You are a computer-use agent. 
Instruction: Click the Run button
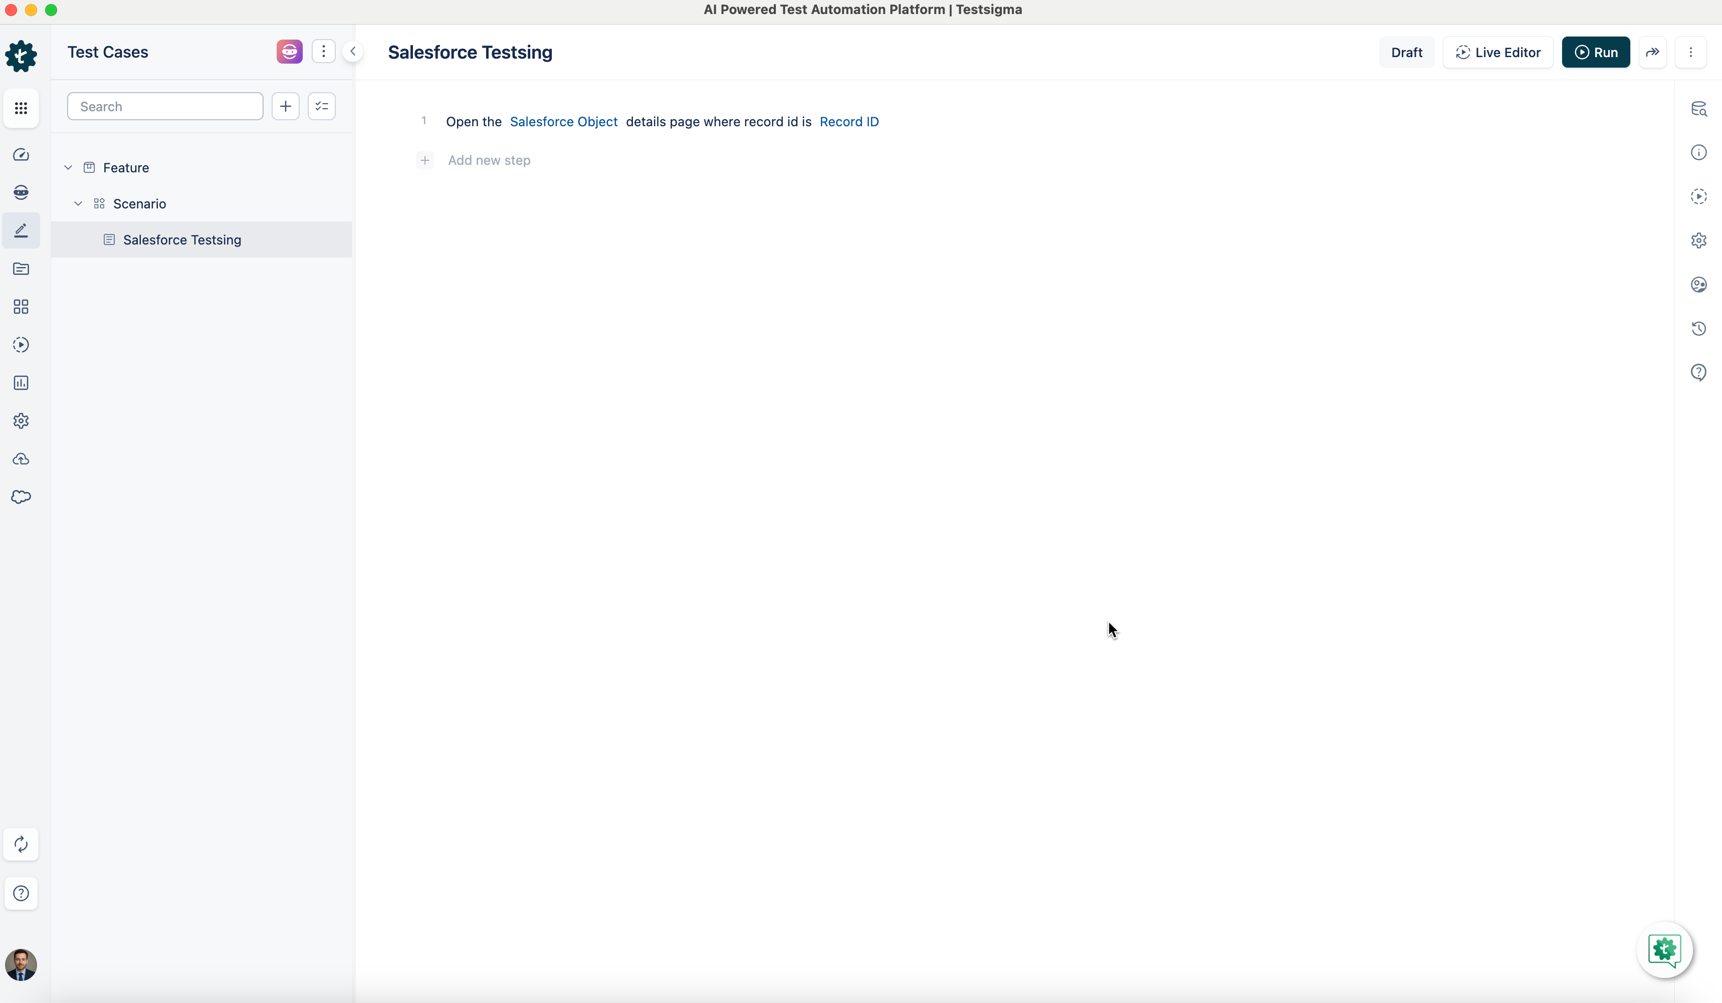pyautogui.click(x=1596, y=53)
